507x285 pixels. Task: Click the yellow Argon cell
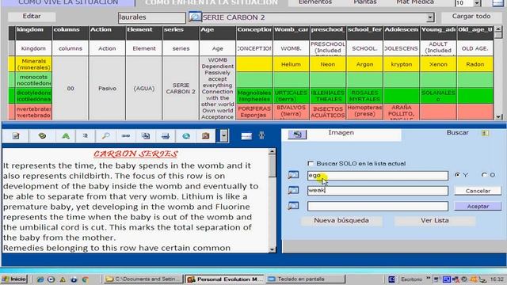(x=364, y=64)
